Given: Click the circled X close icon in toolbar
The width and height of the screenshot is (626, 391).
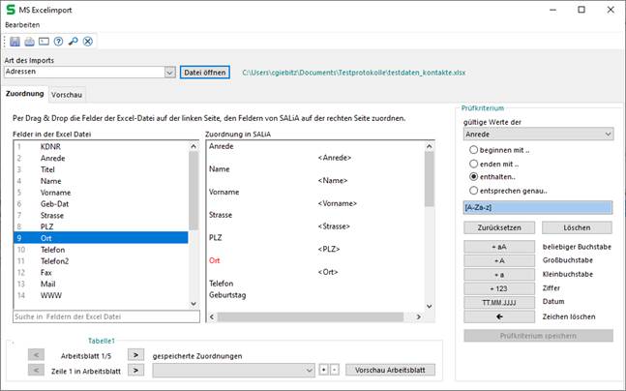Looking at the screenshot, I should pos(87,41).
